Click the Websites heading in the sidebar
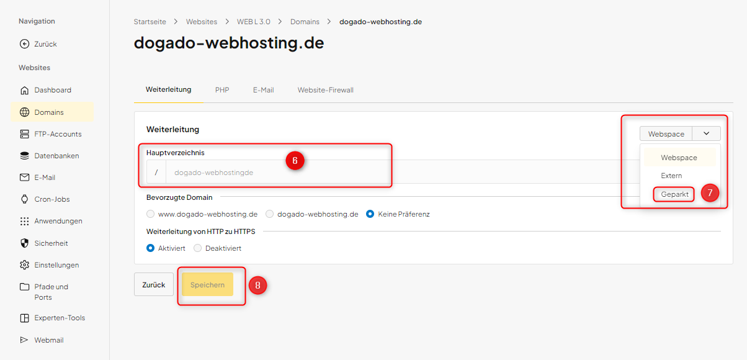 35,68
